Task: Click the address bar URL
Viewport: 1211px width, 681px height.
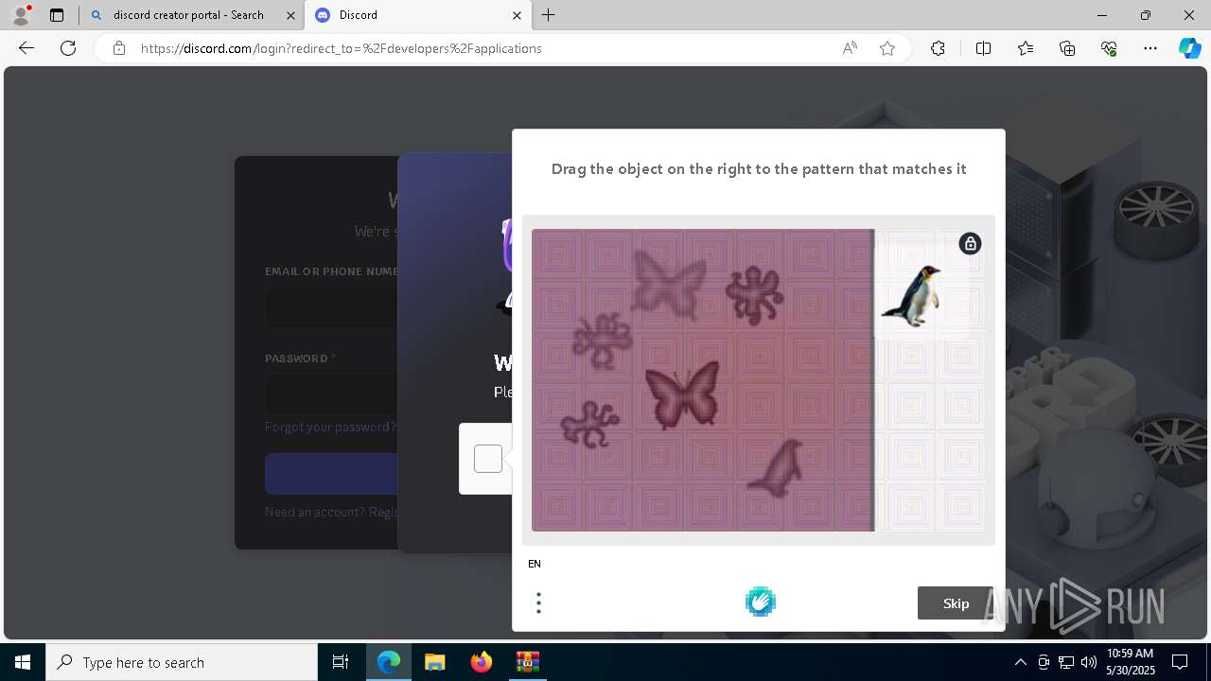Action: click(x=341, y=48)
